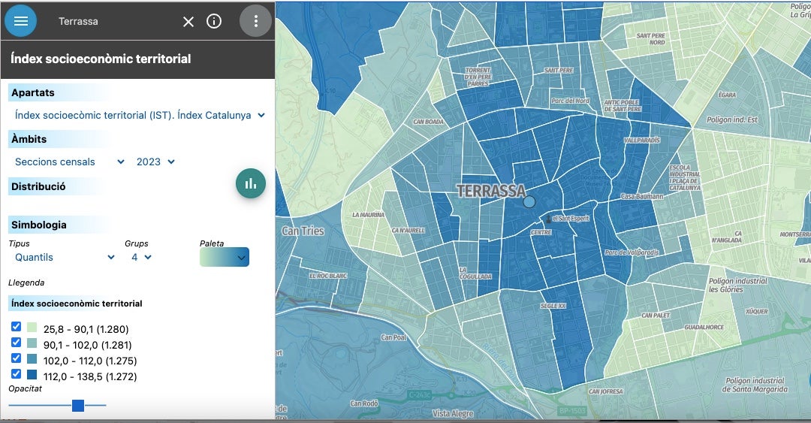Clear the Terrassa search text

[x=188, y=22]
